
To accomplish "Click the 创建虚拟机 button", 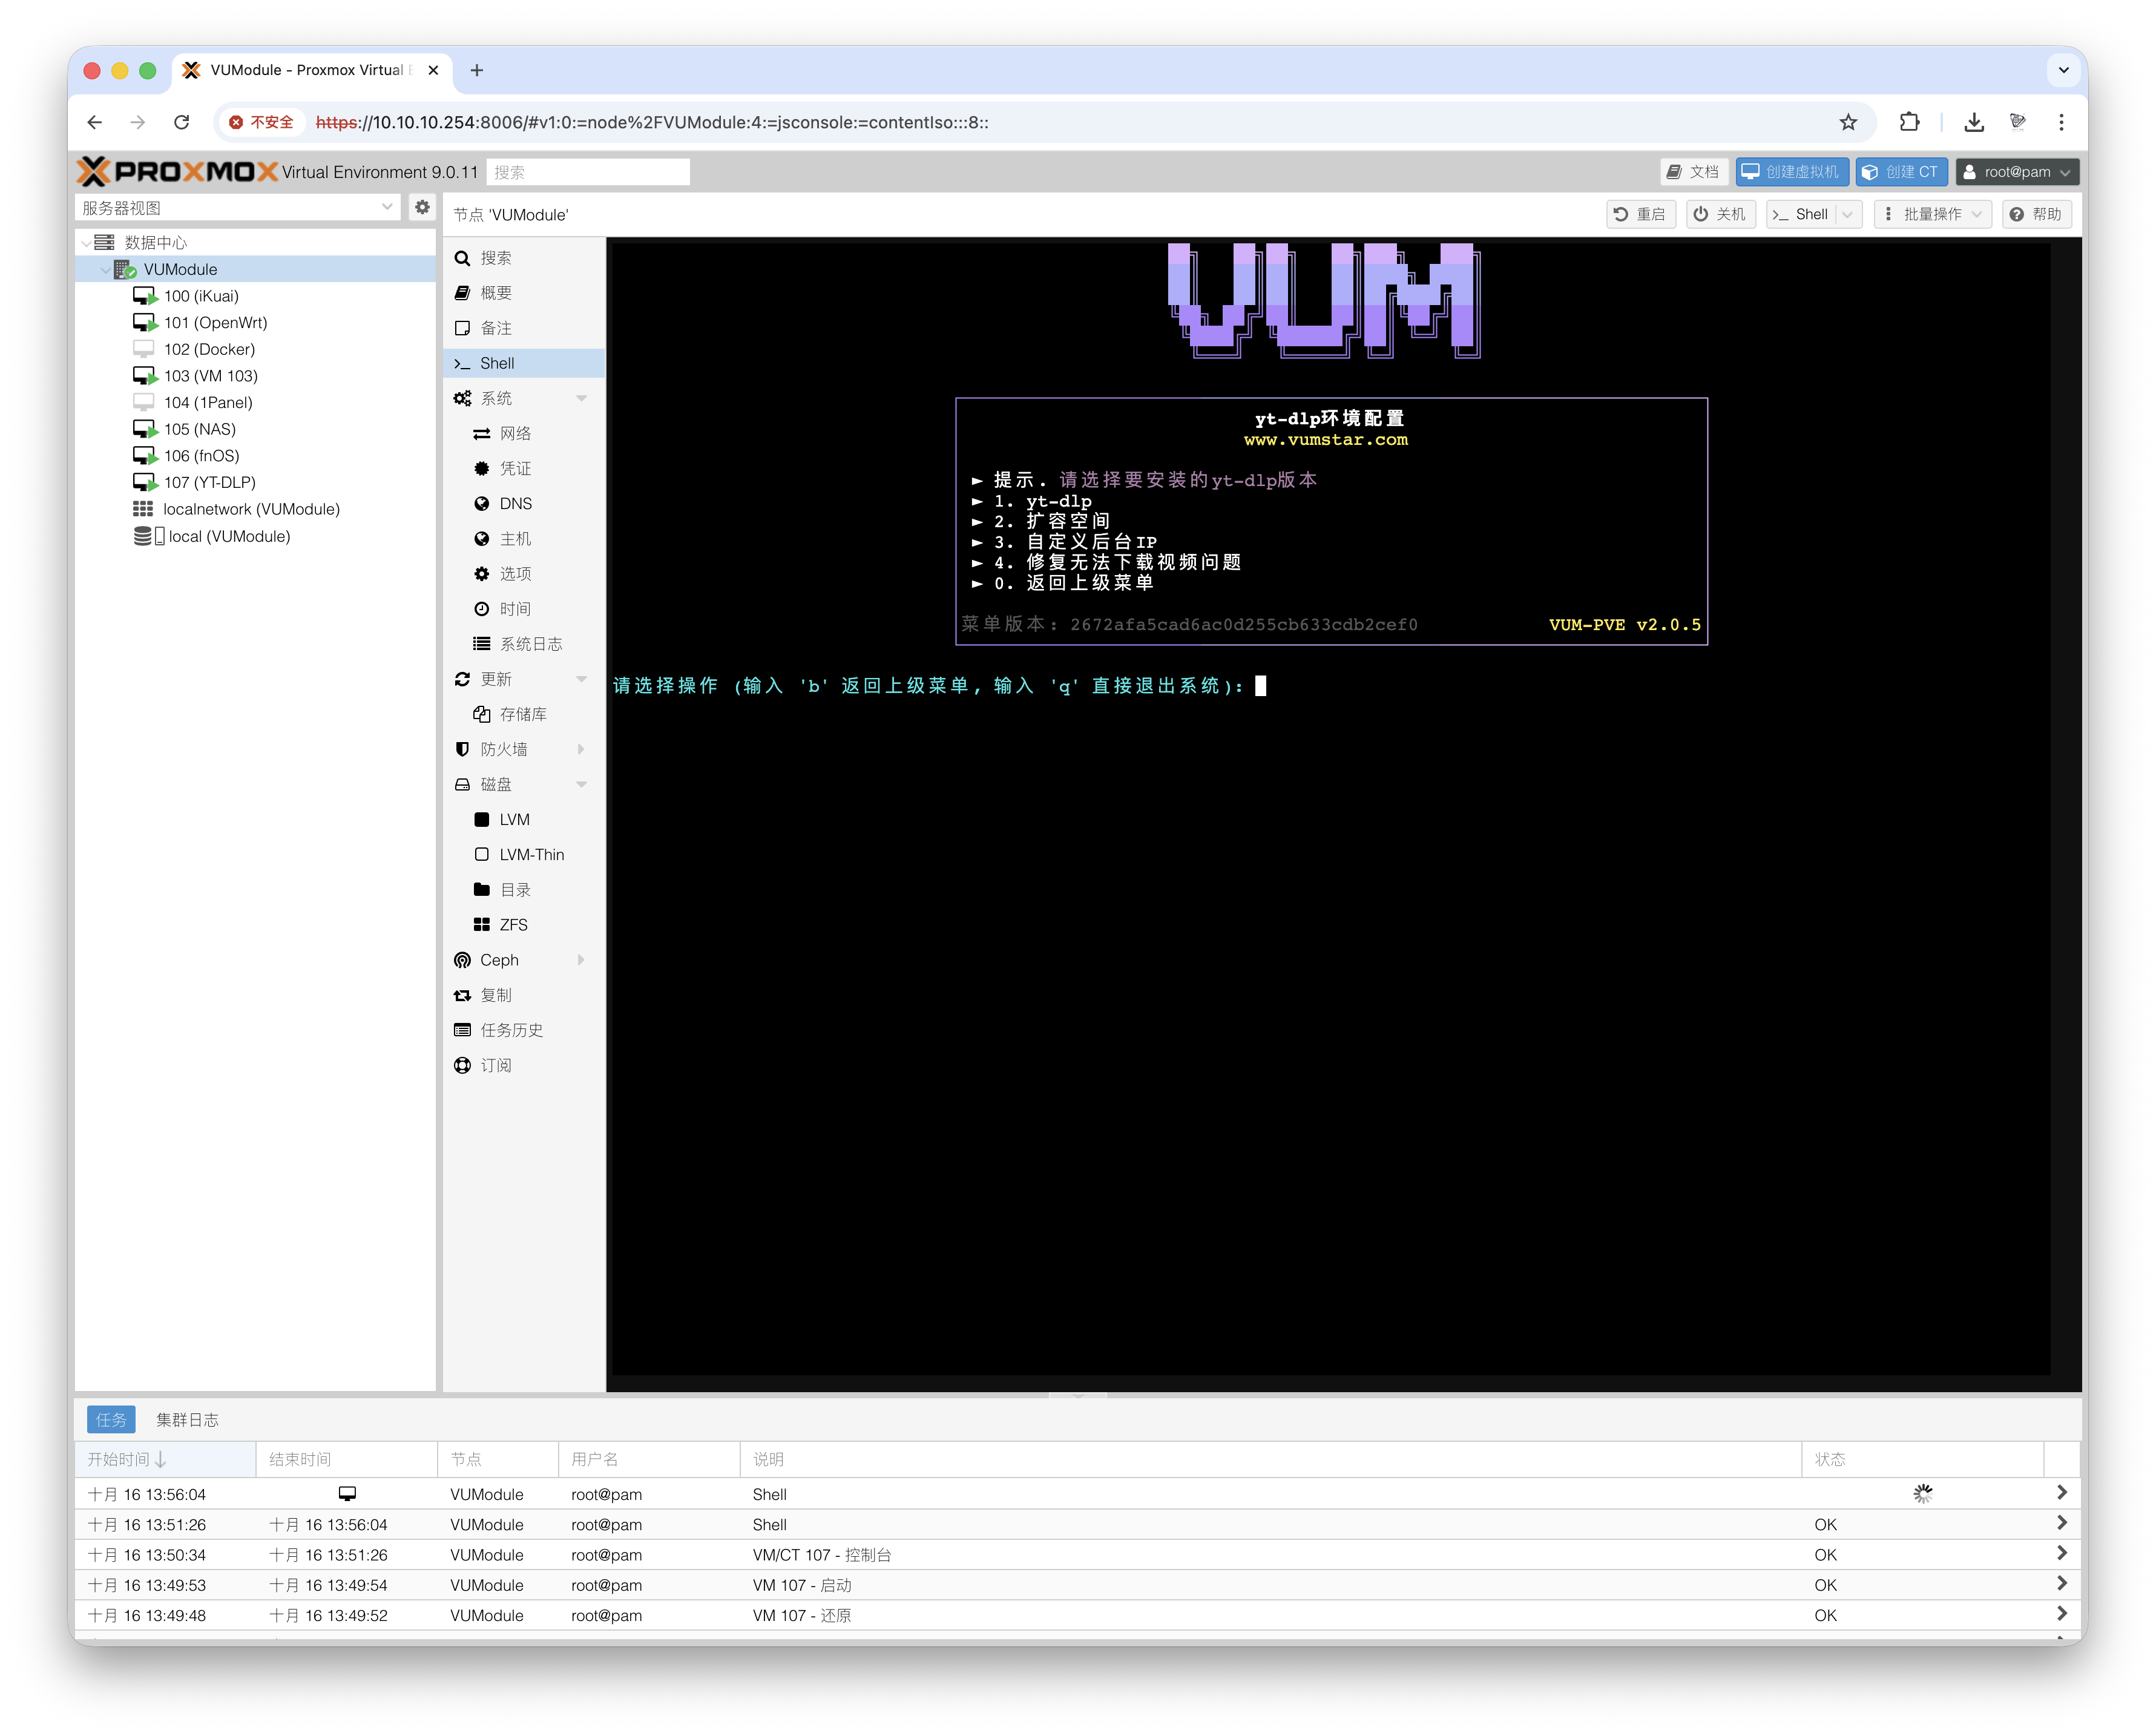I will click(1791, 171).
